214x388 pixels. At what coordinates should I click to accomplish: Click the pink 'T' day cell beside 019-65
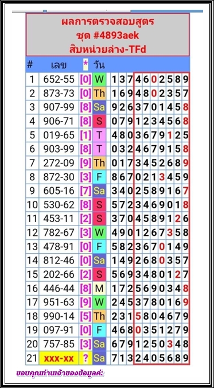point(99,135)
